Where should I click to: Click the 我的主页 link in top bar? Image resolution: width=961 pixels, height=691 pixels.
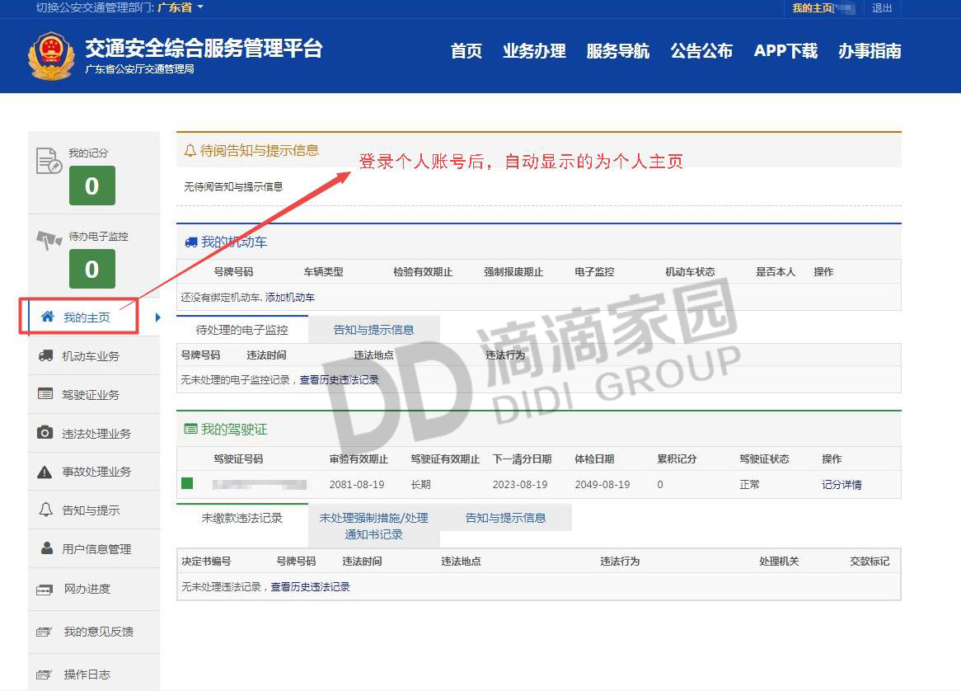click(813, 8)
